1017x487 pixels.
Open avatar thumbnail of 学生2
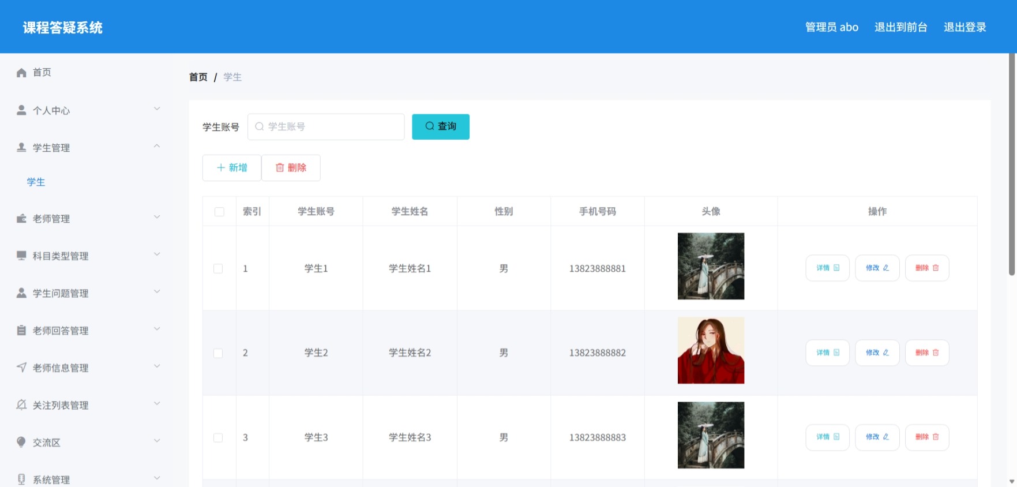tap(711, 350)
